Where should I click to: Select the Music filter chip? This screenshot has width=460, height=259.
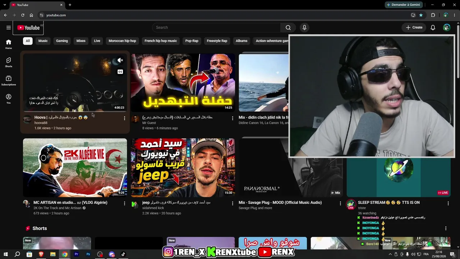coord(43,41)
